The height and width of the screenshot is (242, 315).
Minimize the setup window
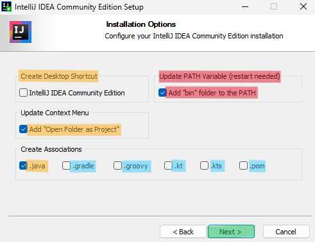coord(245,6)
